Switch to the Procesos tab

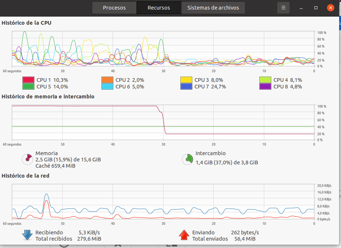tap(114, 8)
